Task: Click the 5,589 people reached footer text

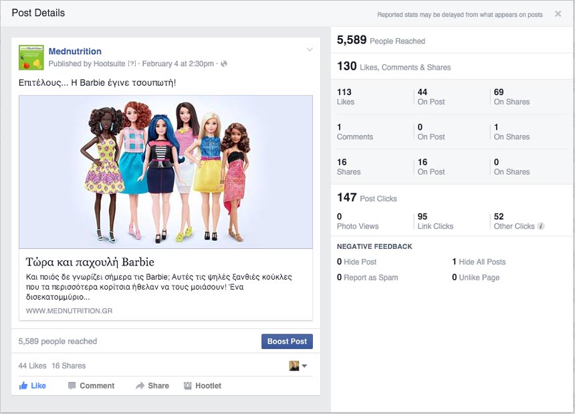Action: coord(57,341)
